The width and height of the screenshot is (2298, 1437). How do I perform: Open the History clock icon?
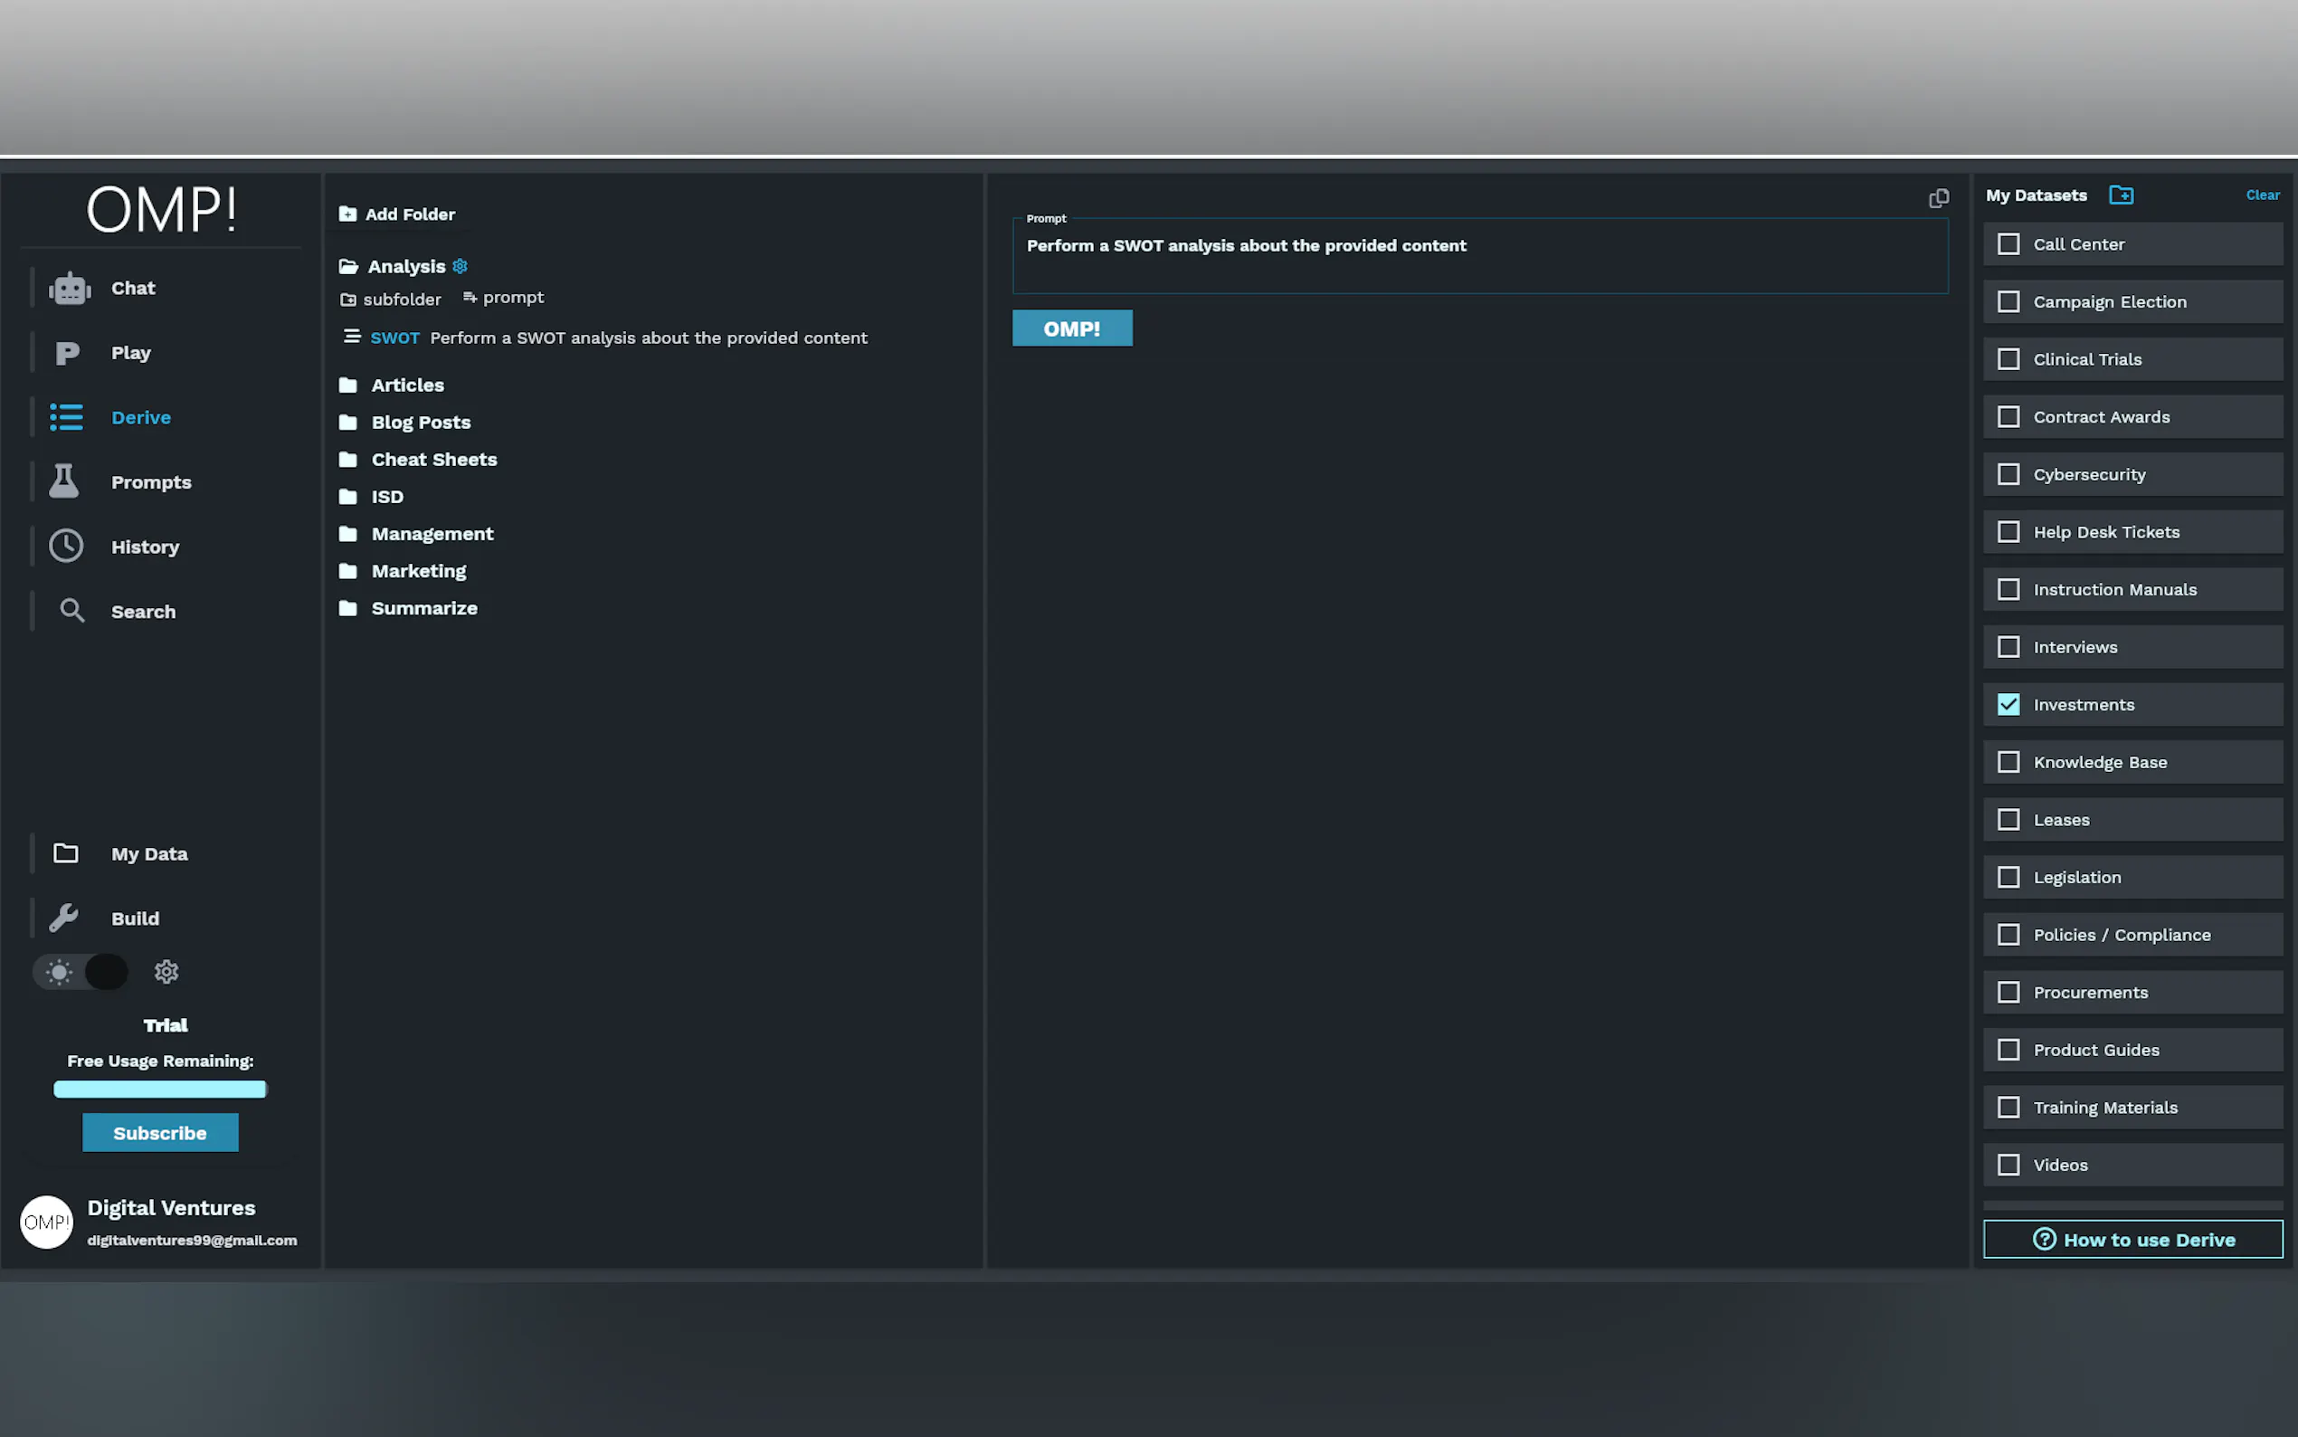pyautogui.click(x=67, y=547)
